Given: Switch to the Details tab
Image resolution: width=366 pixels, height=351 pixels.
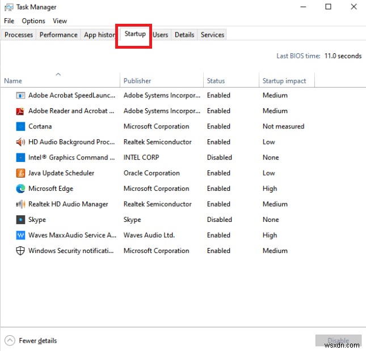Looking at the screenshot, I should coord(184,35).
